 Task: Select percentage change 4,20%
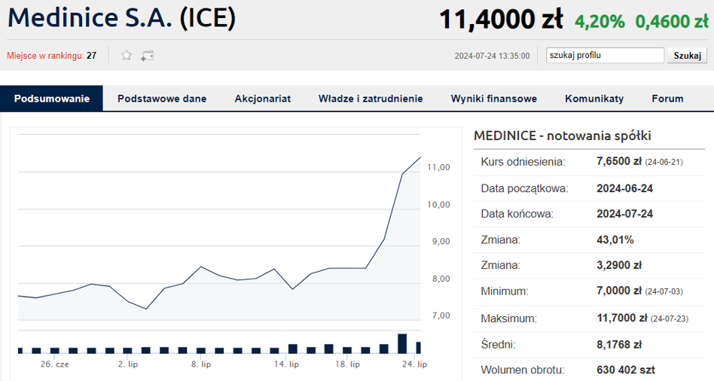[600, 21]
